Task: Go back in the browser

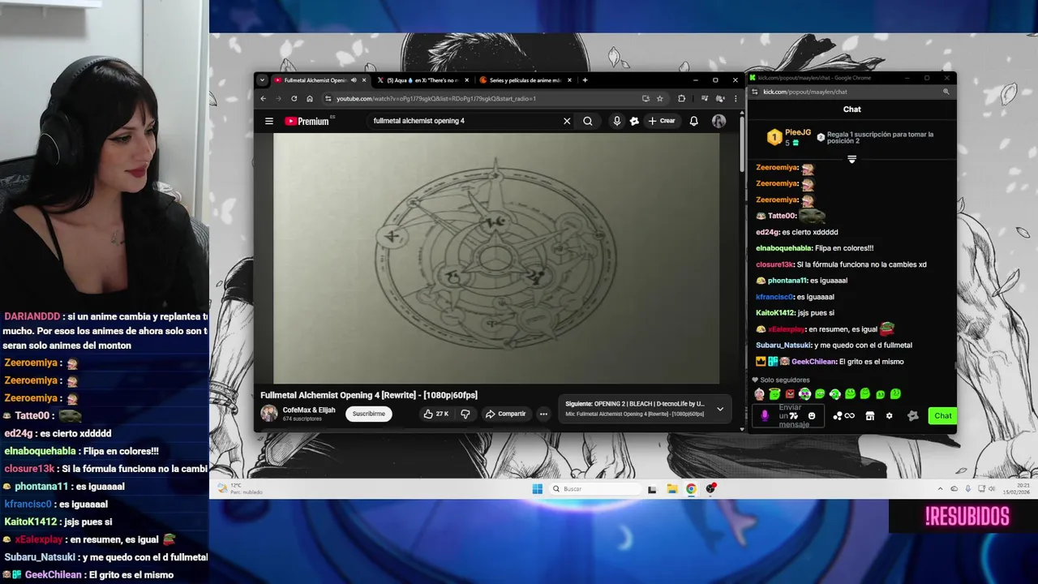Action: click(263, 99)
